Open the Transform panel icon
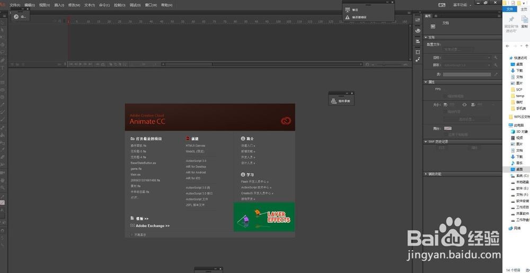Viewport: 530px width, 273px height. [x=418, y=52]
